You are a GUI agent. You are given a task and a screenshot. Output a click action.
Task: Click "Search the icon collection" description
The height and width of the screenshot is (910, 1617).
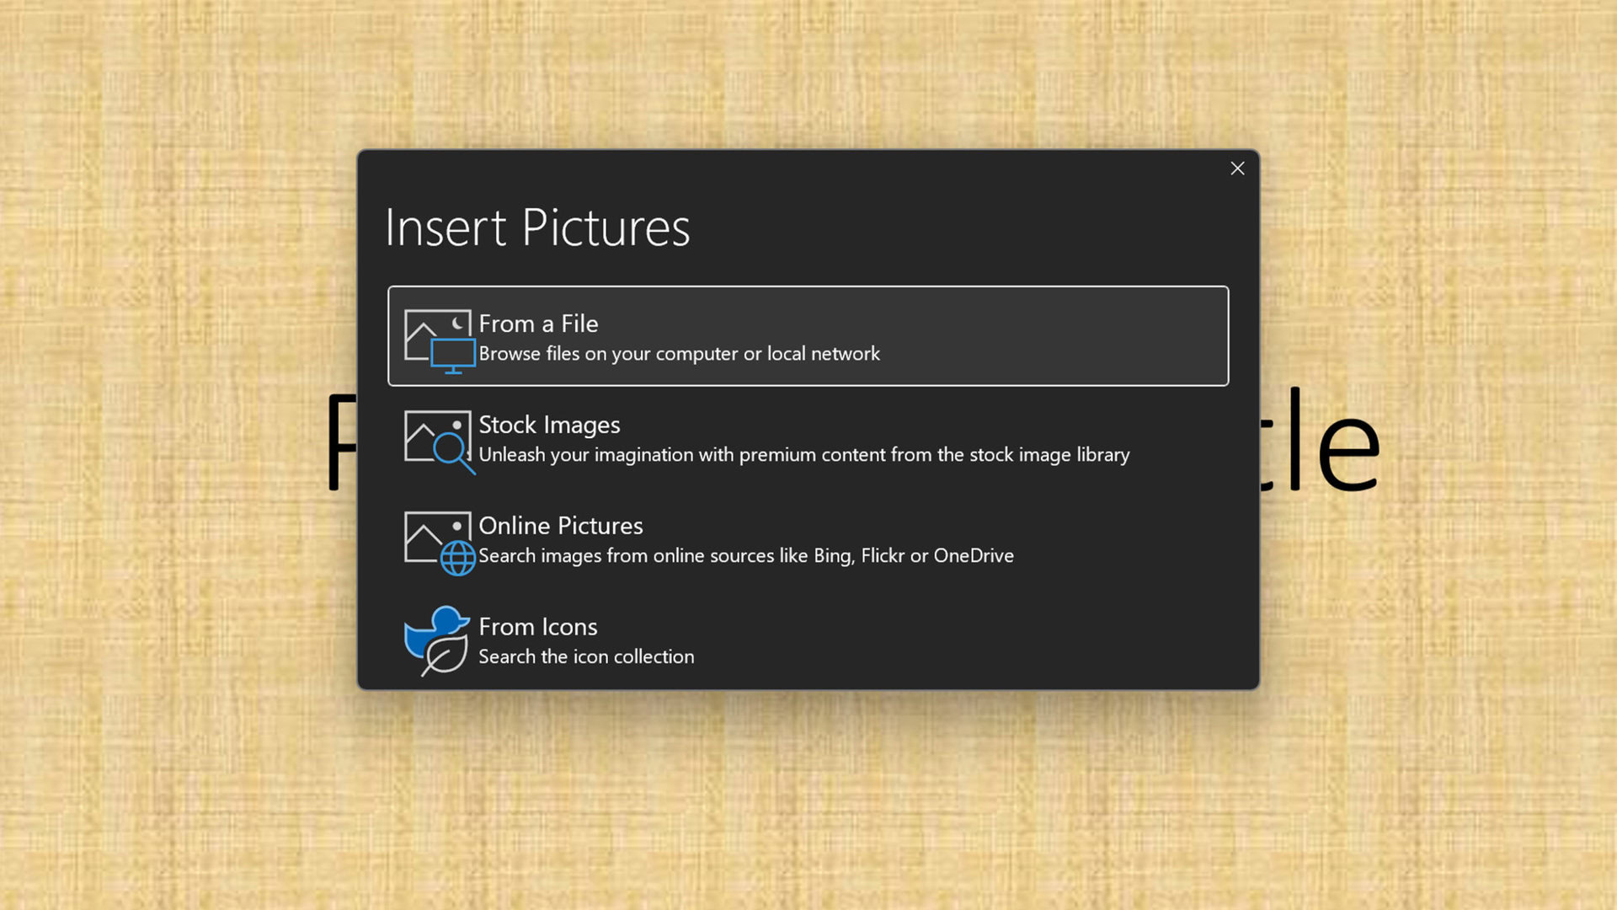pyautogui.click(x=586, y=657)
